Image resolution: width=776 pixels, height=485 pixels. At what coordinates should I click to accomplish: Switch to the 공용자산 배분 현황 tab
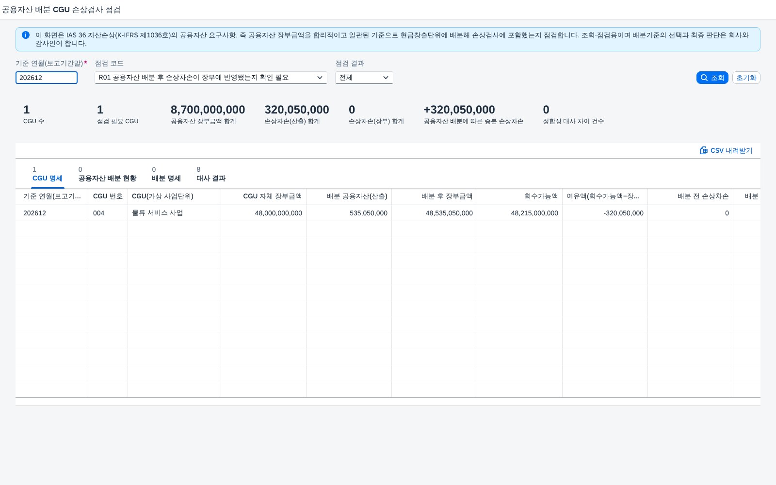(107, 174)
